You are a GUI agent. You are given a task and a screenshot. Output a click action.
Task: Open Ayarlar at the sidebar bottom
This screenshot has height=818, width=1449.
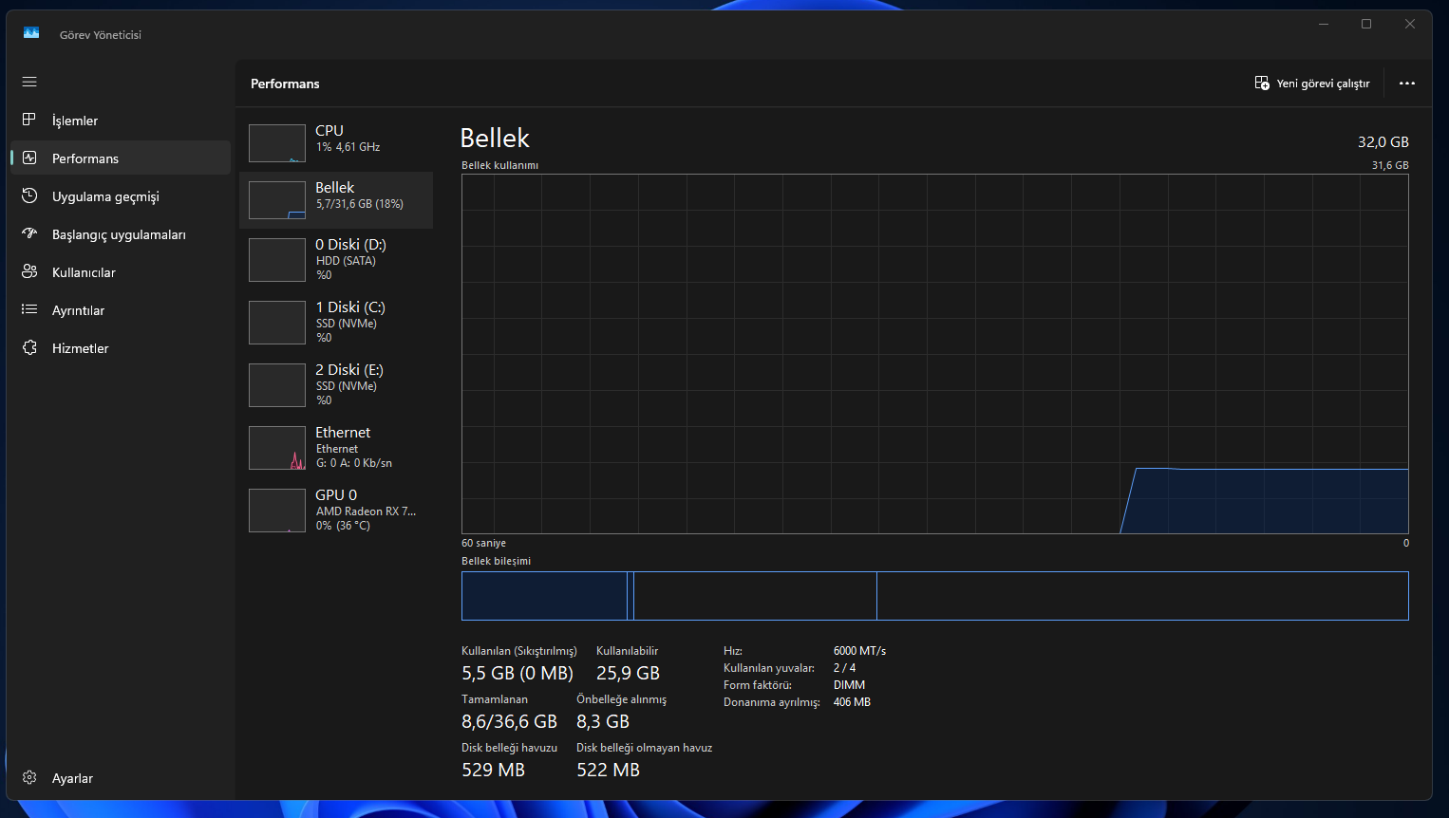[121, 778]
